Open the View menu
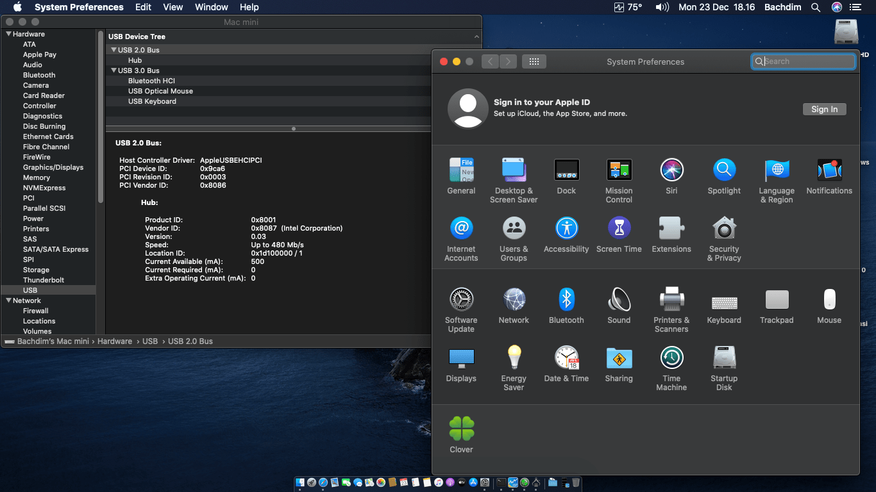Image resolution: width=876 pixels, height=492 pixels. pos(173,7)
